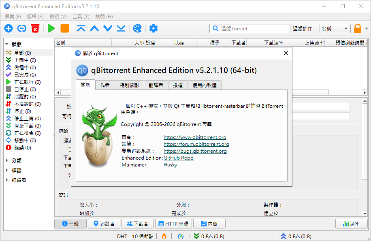Click the 追蹤者 properties button
The image size is (371, 241).
pos(104,224)
